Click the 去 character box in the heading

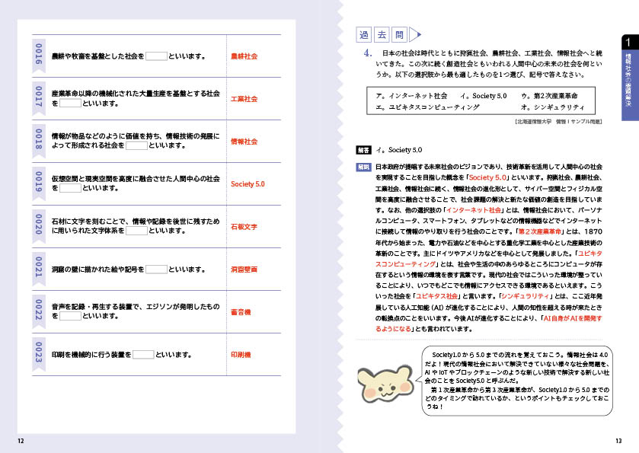(382, 34)
